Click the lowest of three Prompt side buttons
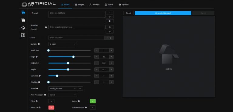The height and width of the screenshot is (112, 233). pos(110,21)
